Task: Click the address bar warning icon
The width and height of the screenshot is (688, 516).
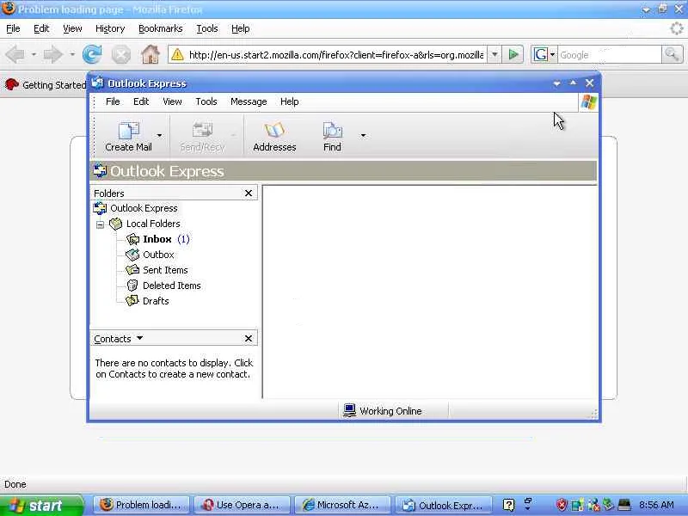Action: pyautogui.click(x=177, y=55)
